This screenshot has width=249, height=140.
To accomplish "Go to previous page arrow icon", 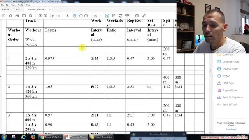I will [x=40, y=16].
